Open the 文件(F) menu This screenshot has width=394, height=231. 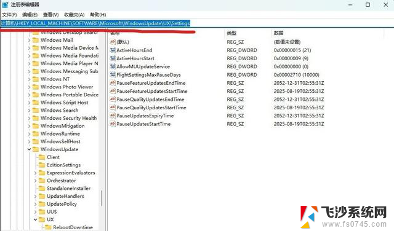(9, 15)
